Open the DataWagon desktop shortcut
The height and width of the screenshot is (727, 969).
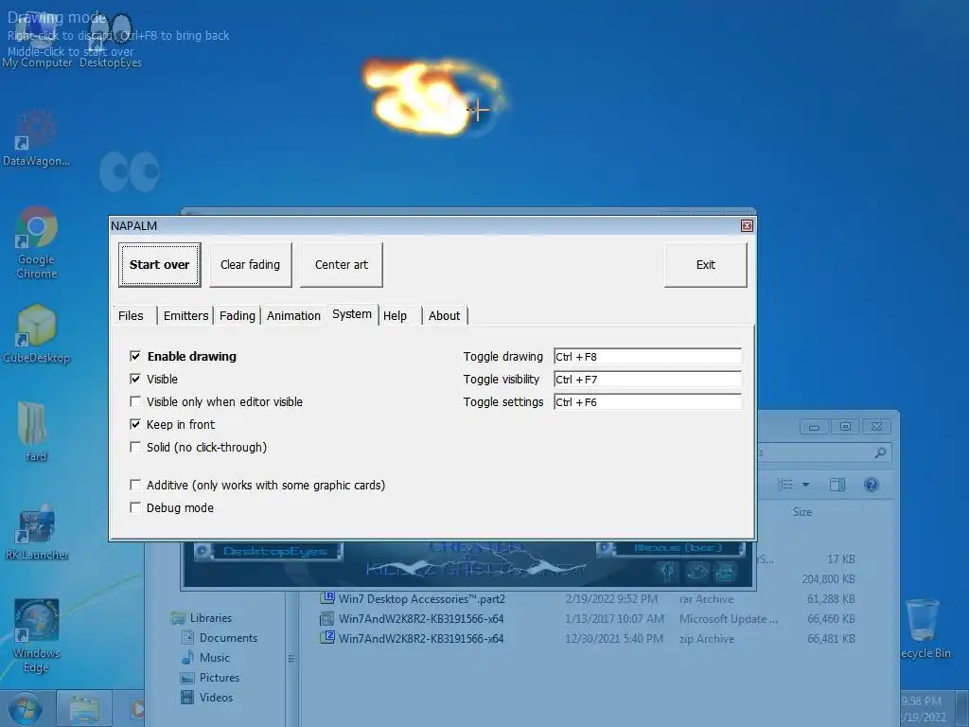36,139
